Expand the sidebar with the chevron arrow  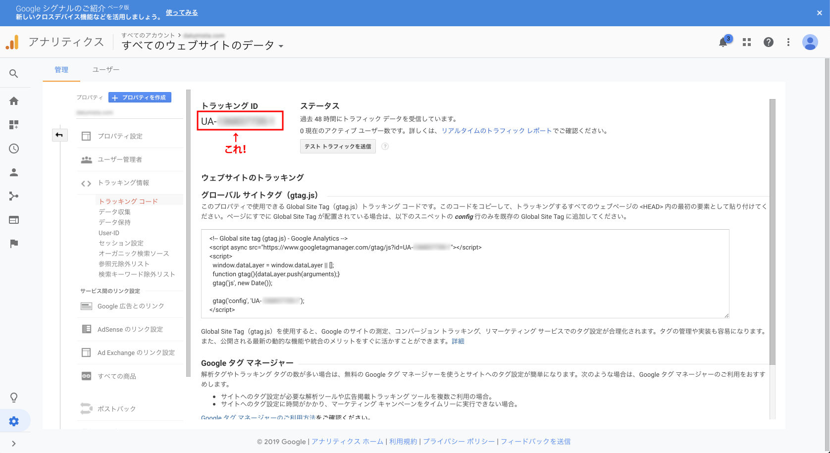pos(14,444)
